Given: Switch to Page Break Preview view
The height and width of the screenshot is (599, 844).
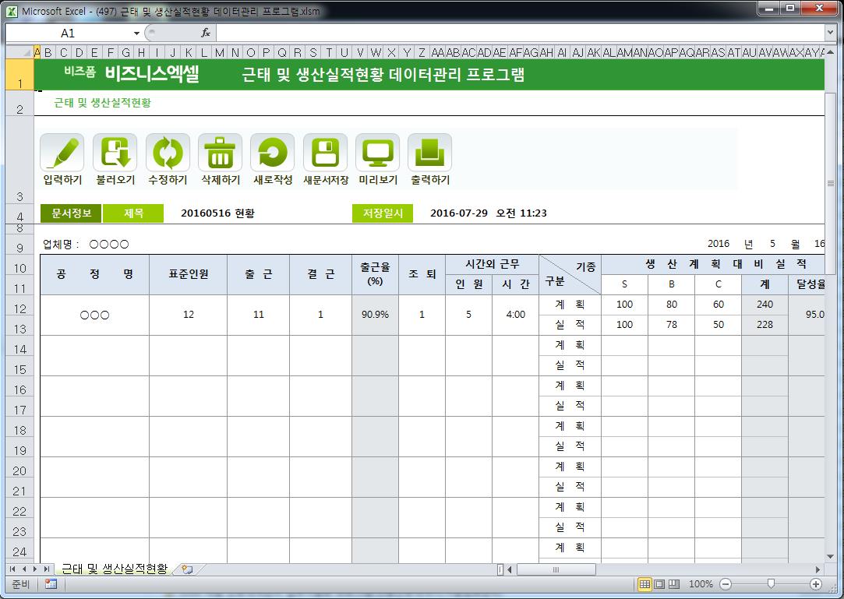Looking at the screenshot, I should click(x=674, y=584).
